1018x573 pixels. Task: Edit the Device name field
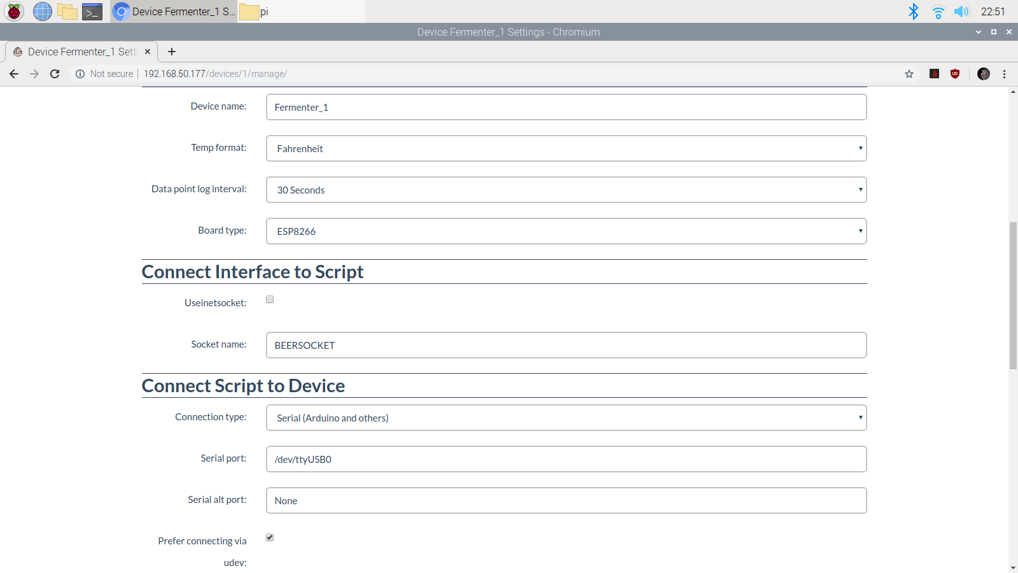click(566, 107)
